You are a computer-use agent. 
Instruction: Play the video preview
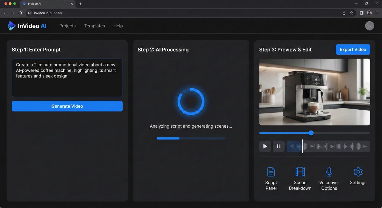pyautogui.click(x=265, y=146)
